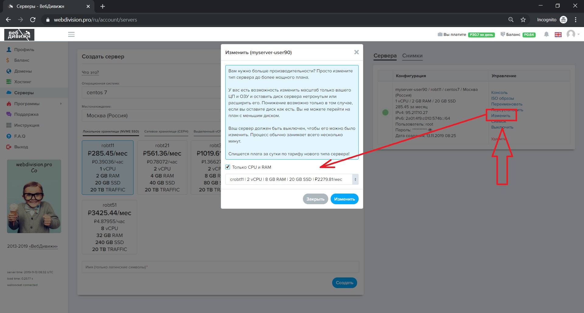Viewport: 584px width, 313px height.
Task: Click the hamburger menu icon
Action: (x=71, y=34)
